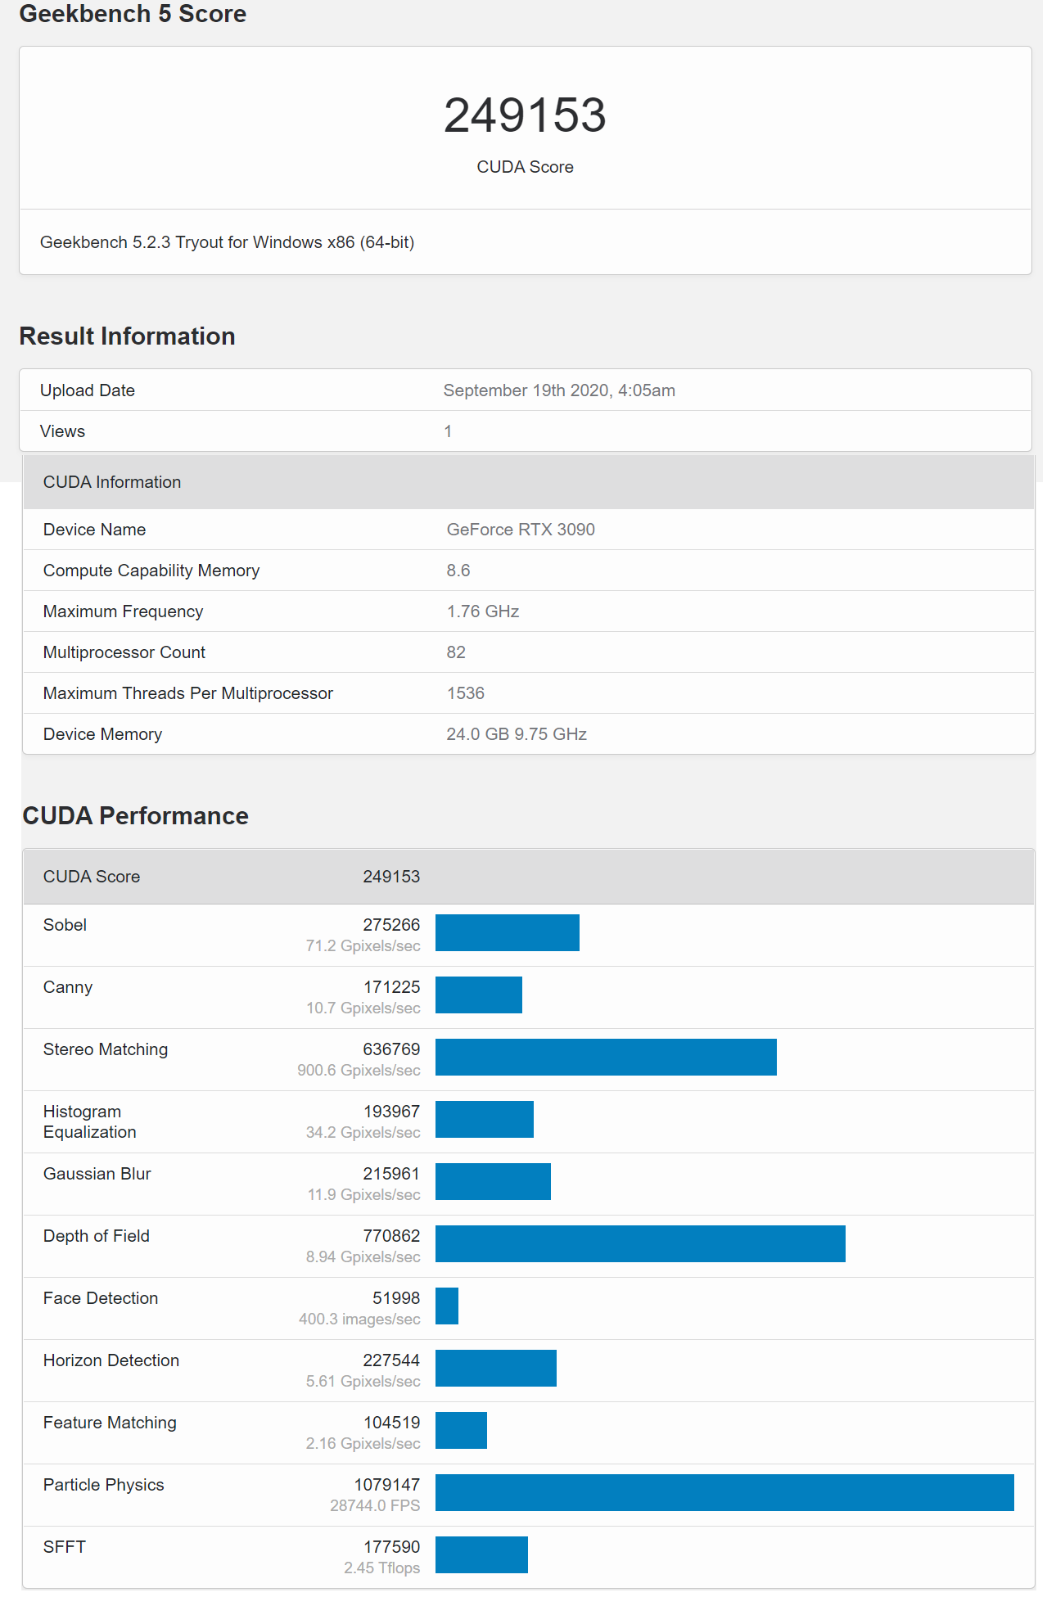This screenshot has width=1056, height=1624.
Task: Click the CUDA Information header row
Action: (x=529, y=482)
